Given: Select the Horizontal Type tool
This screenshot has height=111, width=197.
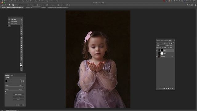Looking at the screenshot, I should [22, 52].
